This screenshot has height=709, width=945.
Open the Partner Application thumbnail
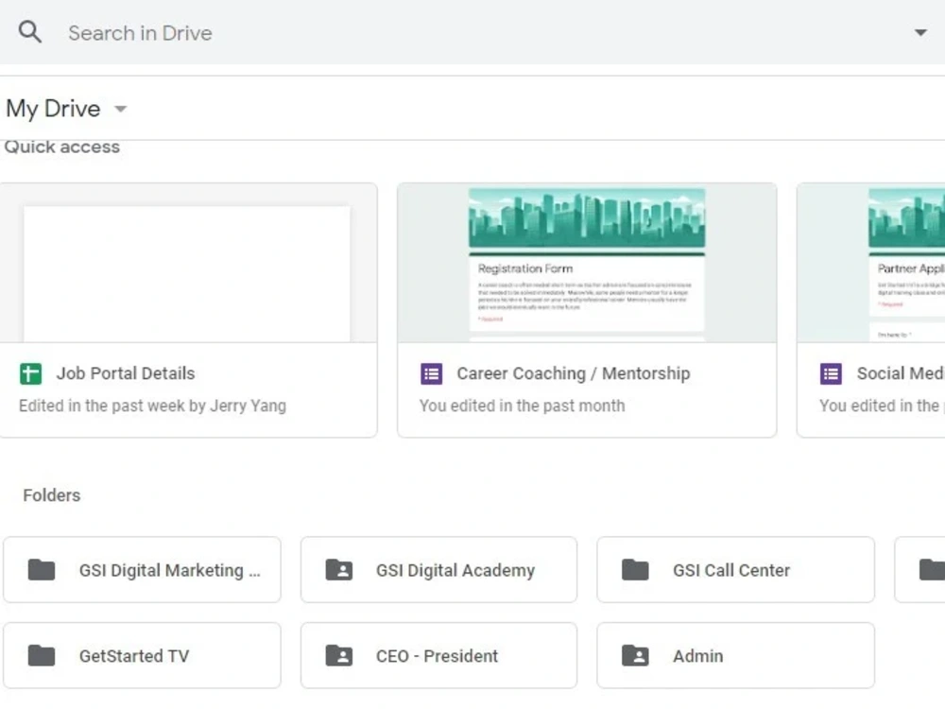(x=871, y=263)
